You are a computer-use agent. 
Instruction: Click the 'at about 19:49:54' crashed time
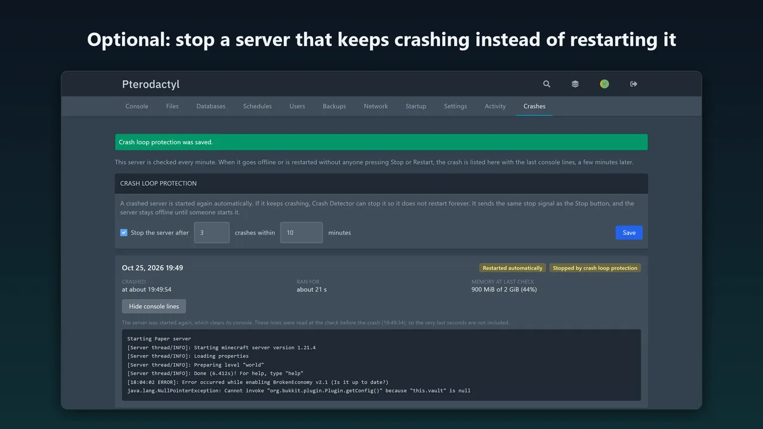pyautogui.click(x=147, y=290)
